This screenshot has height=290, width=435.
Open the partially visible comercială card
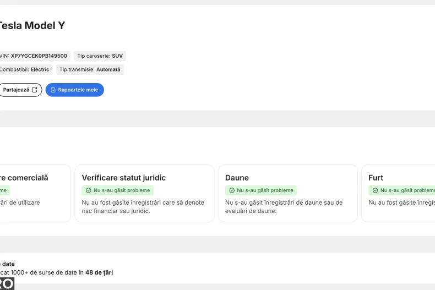35,194
